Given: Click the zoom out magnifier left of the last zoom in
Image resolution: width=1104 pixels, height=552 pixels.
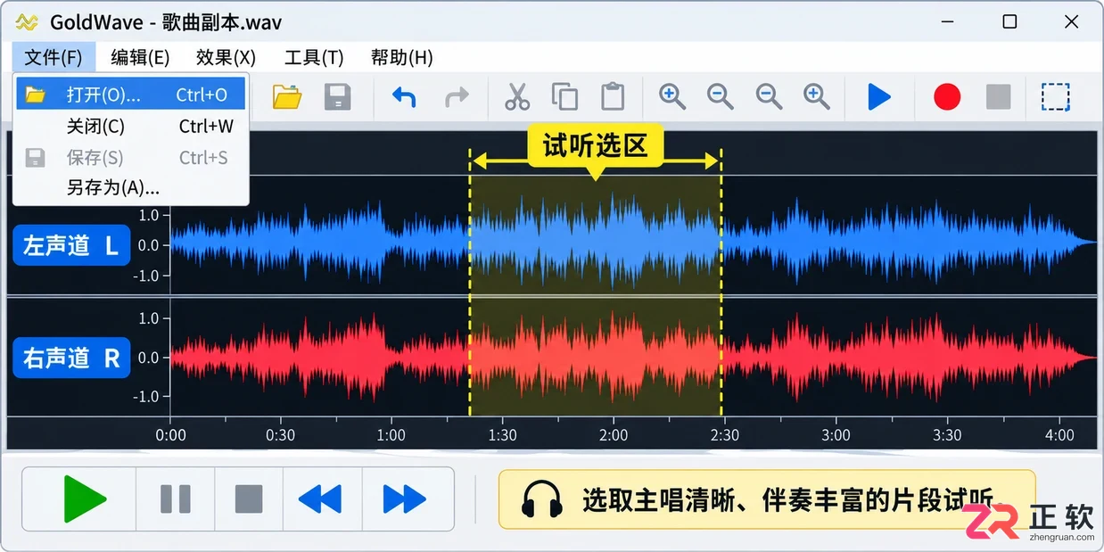Looking at the screenshot, I should [x=770, y=96].
